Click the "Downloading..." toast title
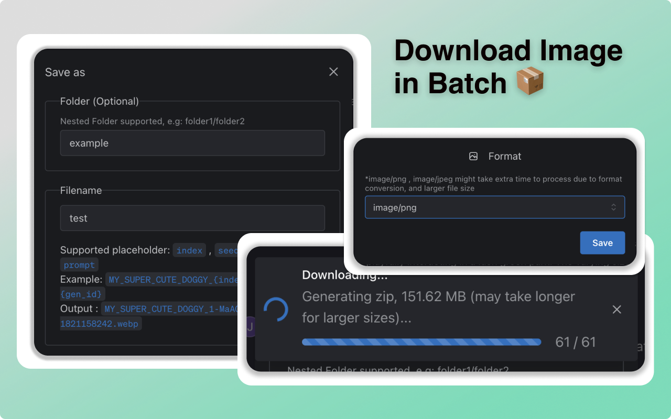This screenshot has height=419, width=671. click(x=344, y=274)
